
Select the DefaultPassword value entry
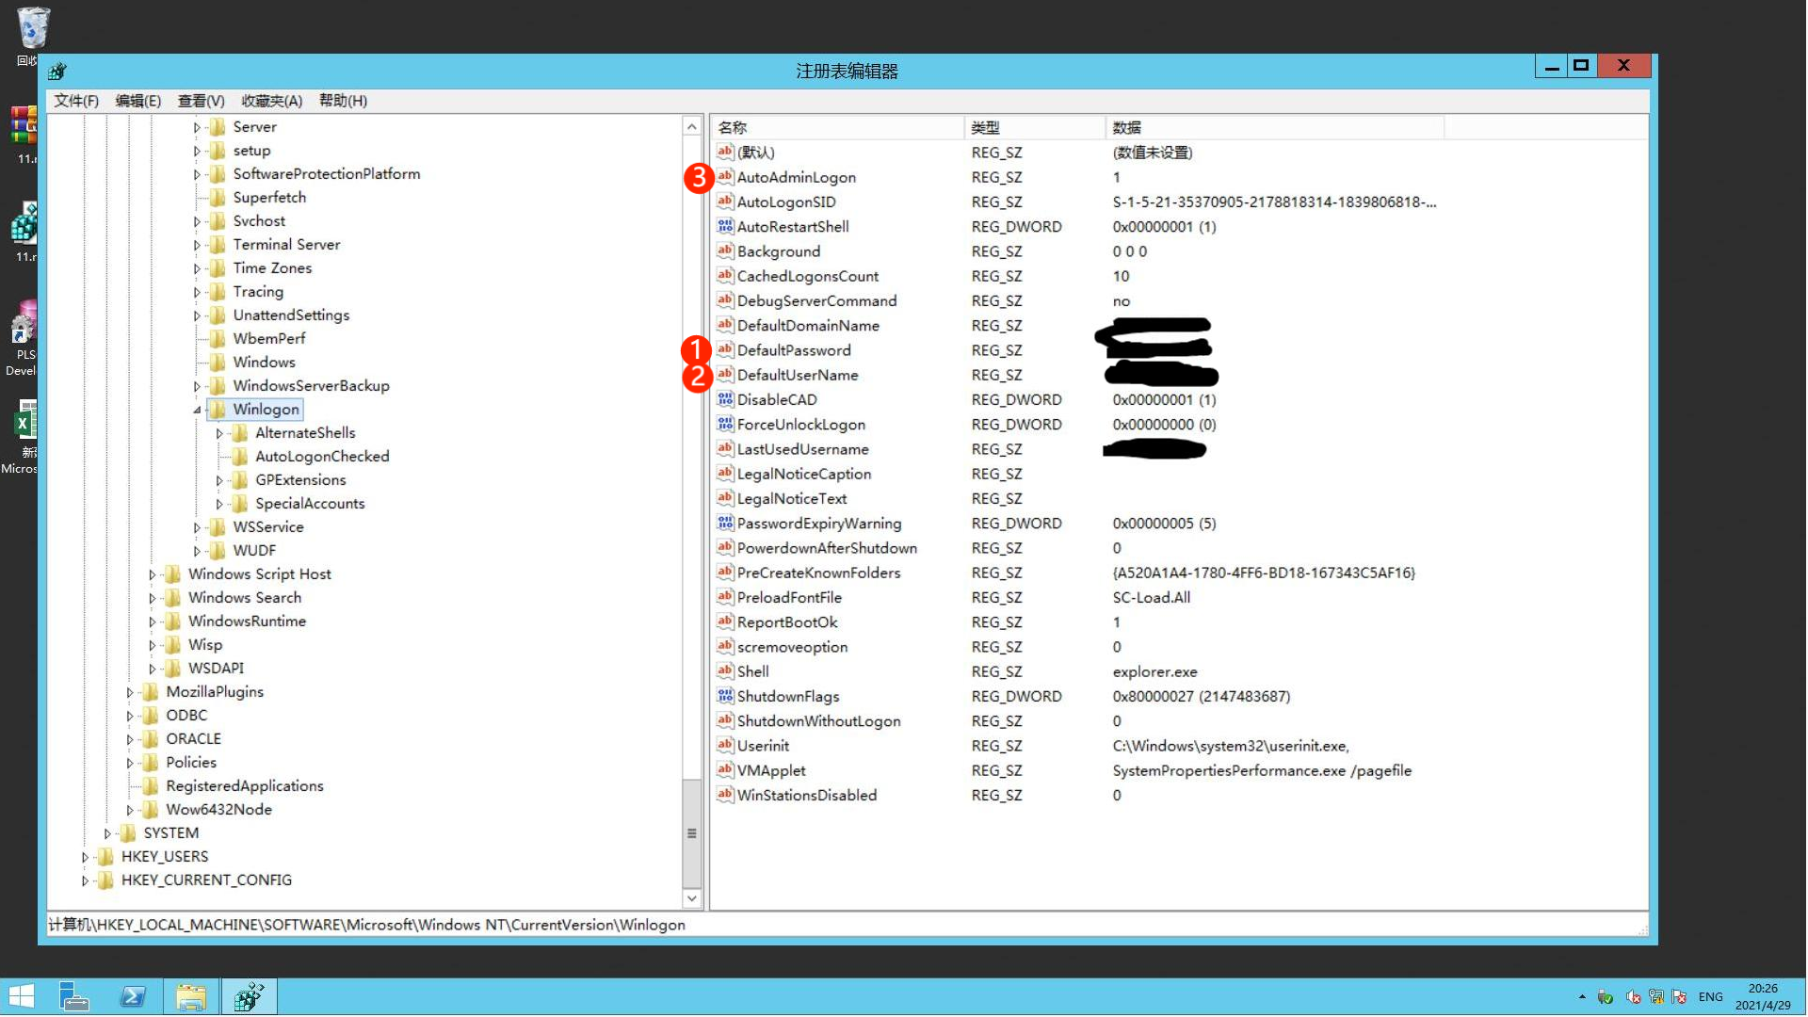coord(793,350)
